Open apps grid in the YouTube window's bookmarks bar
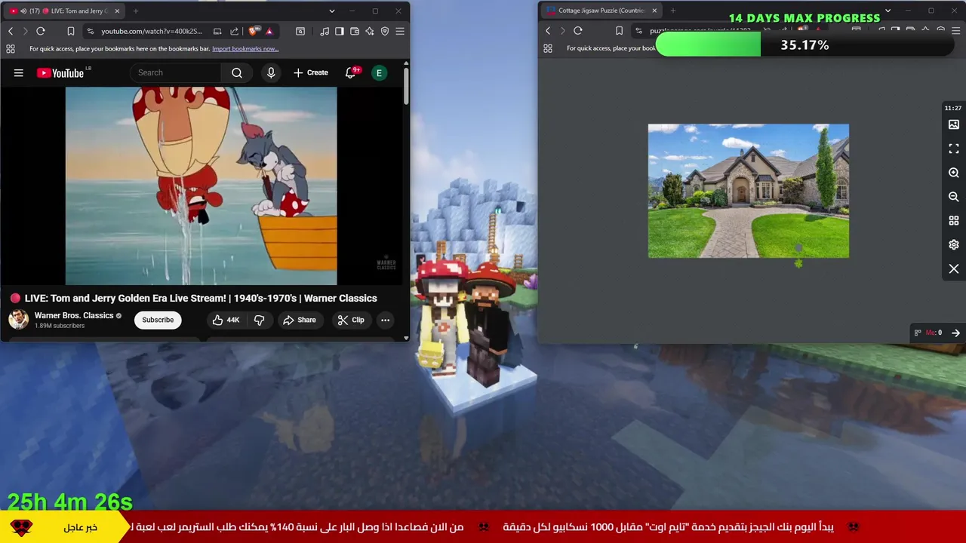The height and width of the screenshot is (543, 966). (x=11, y=49)
